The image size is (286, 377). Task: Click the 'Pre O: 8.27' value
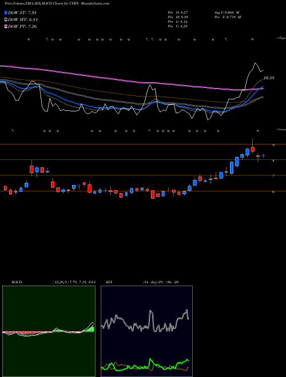pyautogui.click(x=178, y=13)
